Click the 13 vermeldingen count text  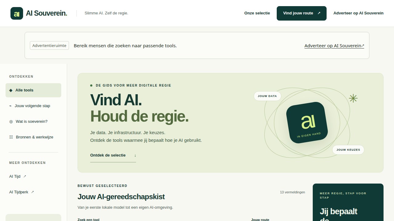point(292,192)
